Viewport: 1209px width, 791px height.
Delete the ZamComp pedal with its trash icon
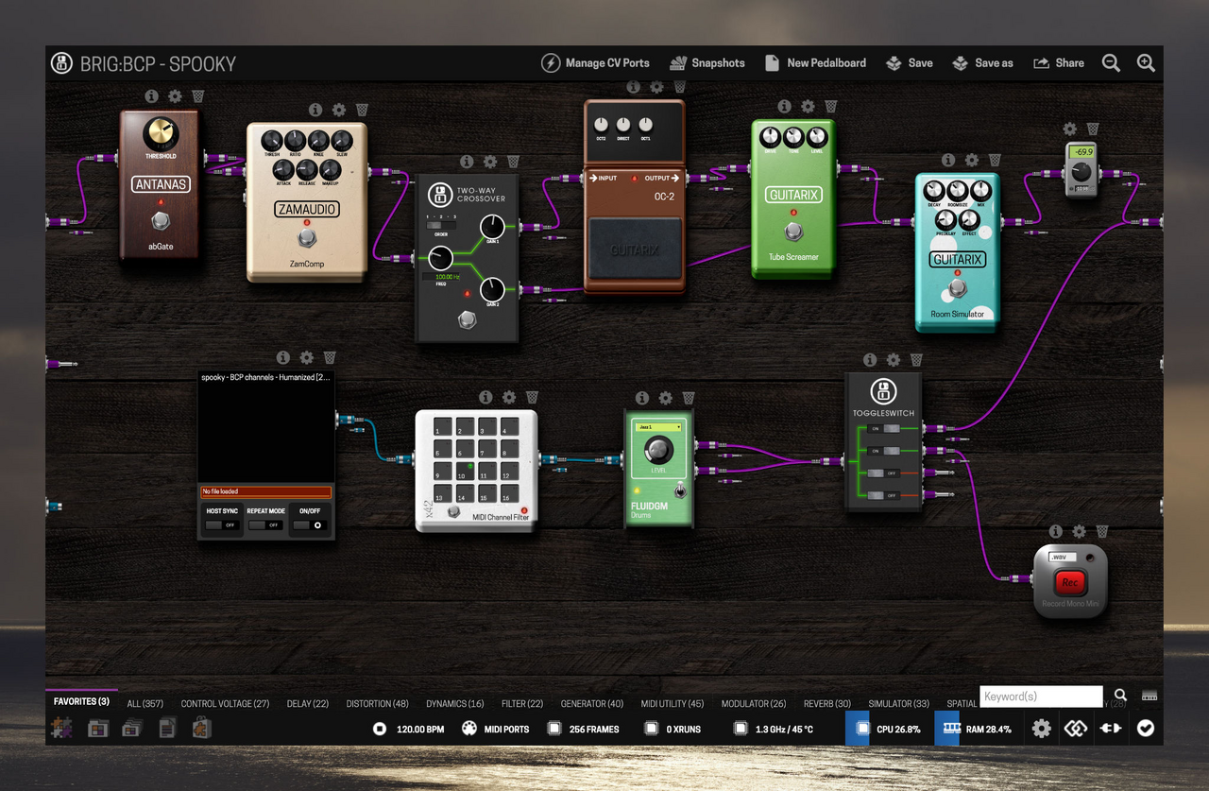[362, 111]
